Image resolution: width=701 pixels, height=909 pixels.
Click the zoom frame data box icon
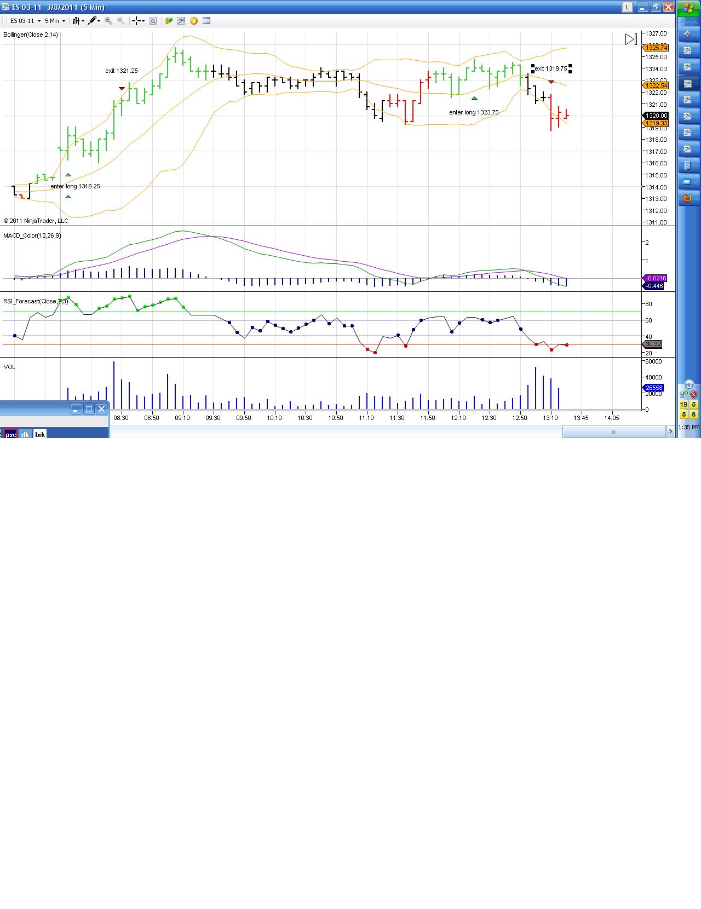coord(153,21)
